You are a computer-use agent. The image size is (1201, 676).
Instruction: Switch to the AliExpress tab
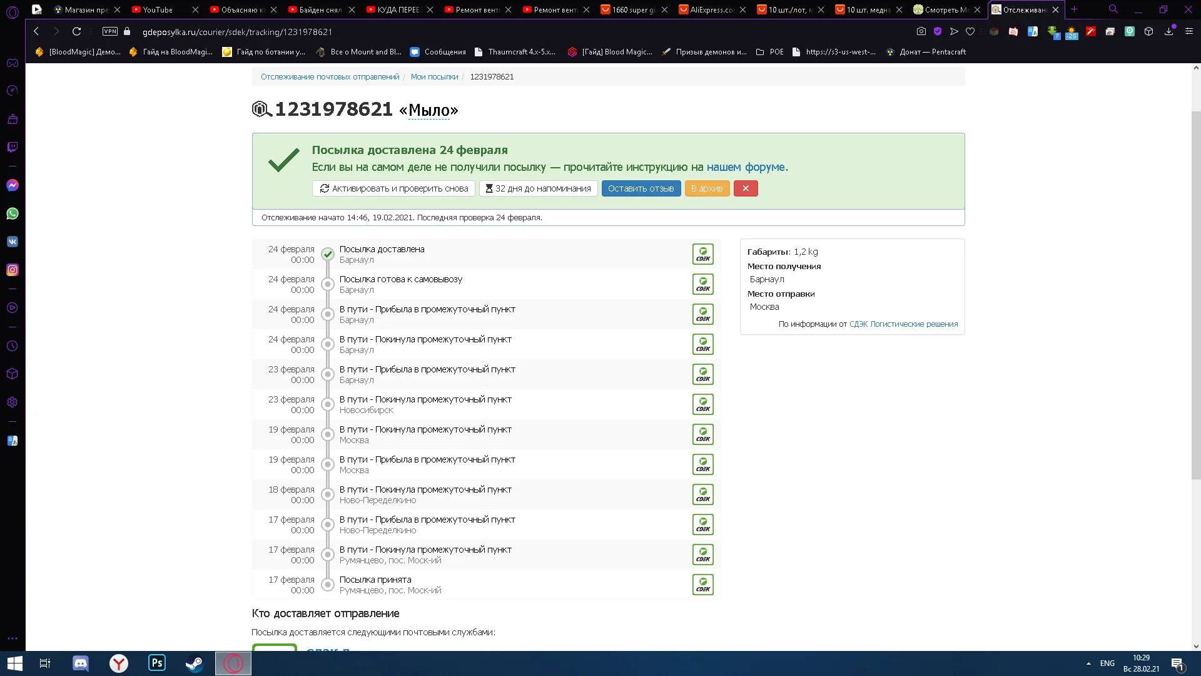(x=711, y=9)
